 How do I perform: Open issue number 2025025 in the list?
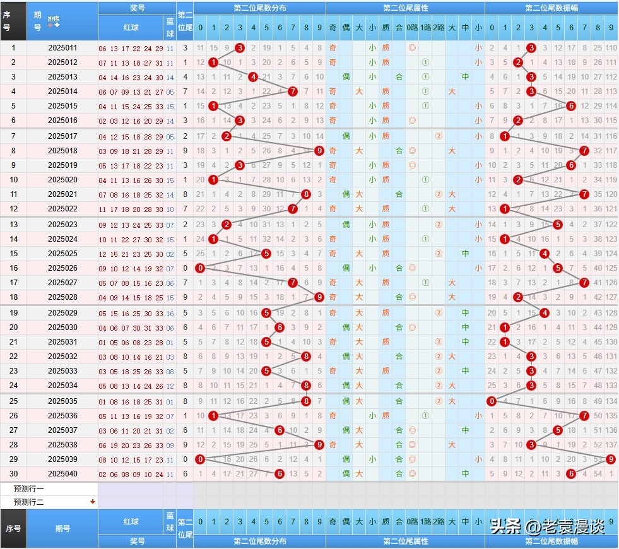click(x=62, y=254)
